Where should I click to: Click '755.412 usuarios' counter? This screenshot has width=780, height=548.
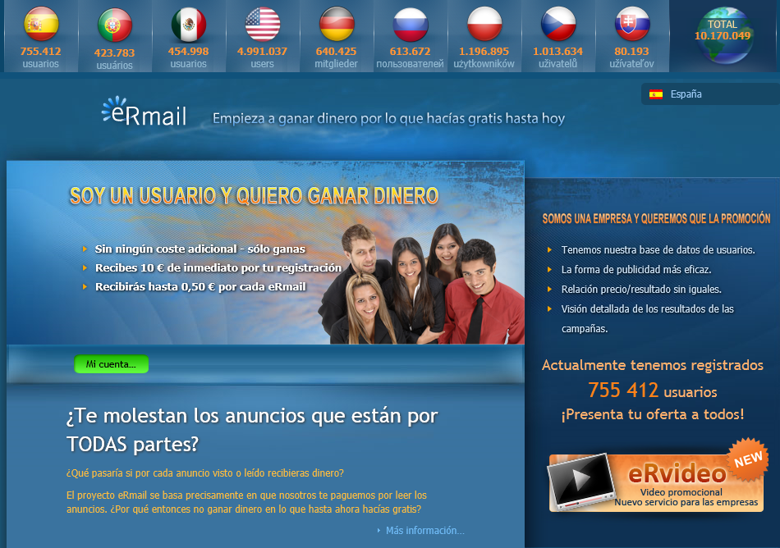coord(41,57)
